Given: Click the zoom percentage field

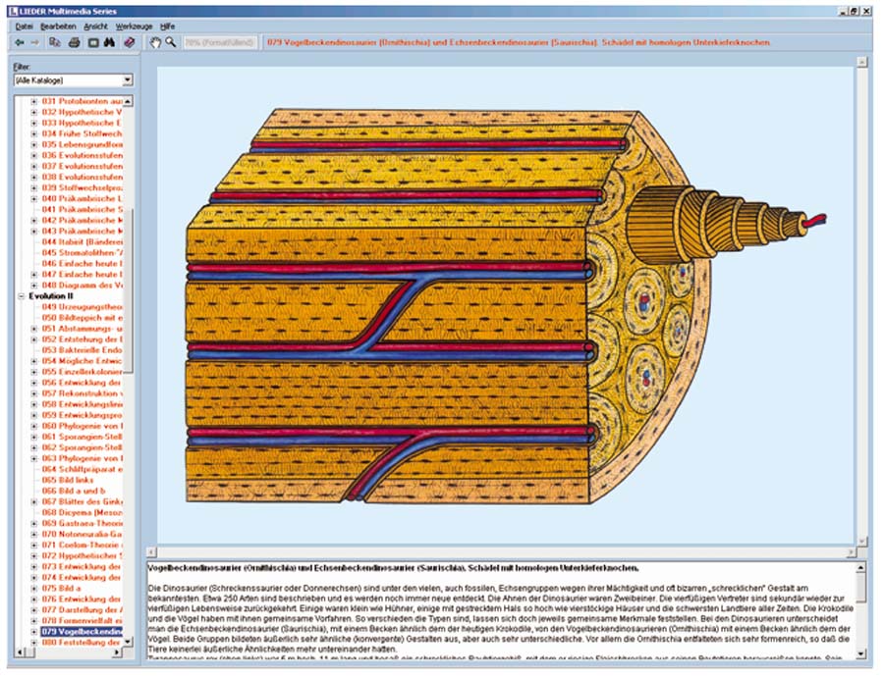Looking at the screenshot, I should [221, 43].
